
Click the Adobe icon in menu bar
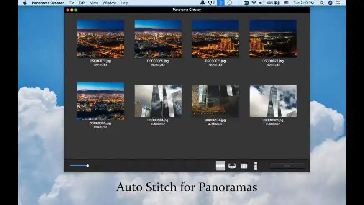210,3
